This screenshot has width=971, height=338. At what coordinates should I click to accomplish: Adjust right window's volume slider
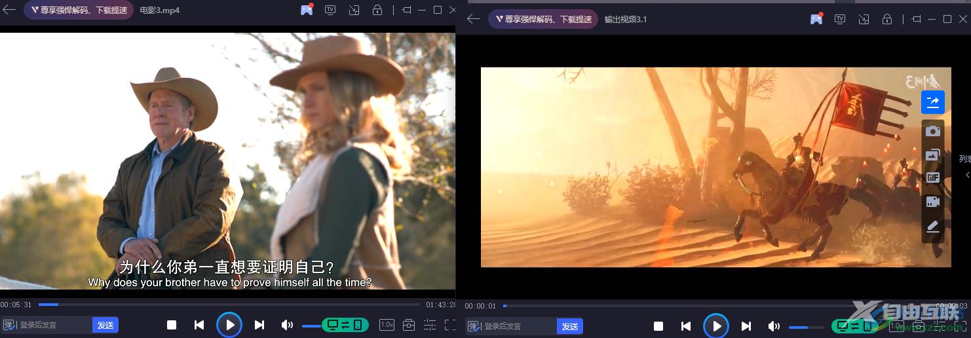point(807,327)
